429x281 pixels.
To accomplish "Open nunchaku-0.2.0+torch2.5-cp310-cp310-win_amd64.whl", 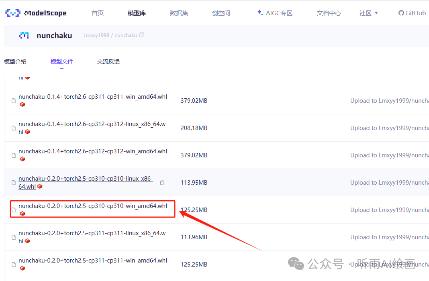I will point(93,206).
